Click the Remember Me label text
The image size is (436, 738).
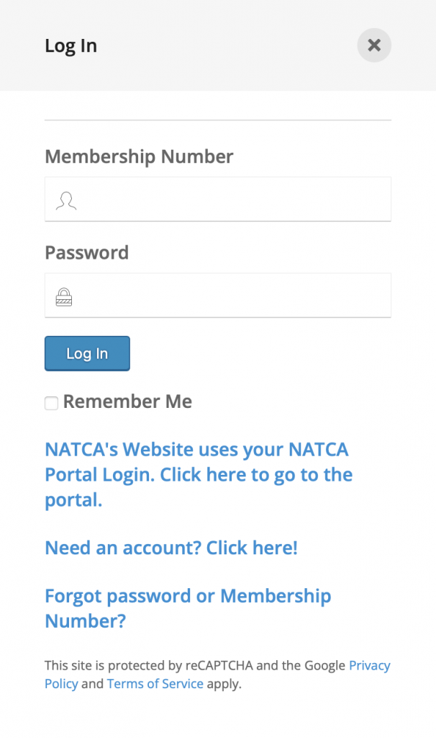127,401
